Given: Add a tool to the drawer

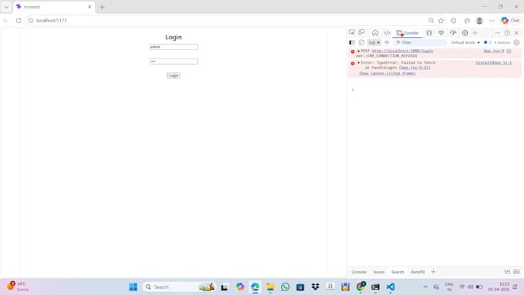Looking at the screenshot, I should tap(433, 272).
